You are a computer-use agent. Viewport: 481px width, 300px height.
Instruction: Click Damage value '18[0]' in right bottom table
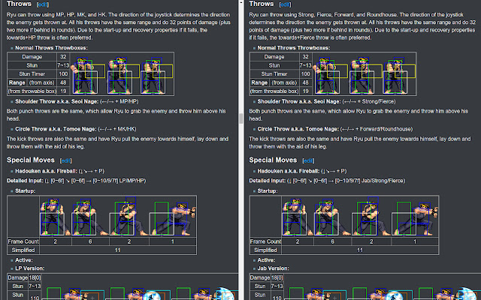pos(277,277)
